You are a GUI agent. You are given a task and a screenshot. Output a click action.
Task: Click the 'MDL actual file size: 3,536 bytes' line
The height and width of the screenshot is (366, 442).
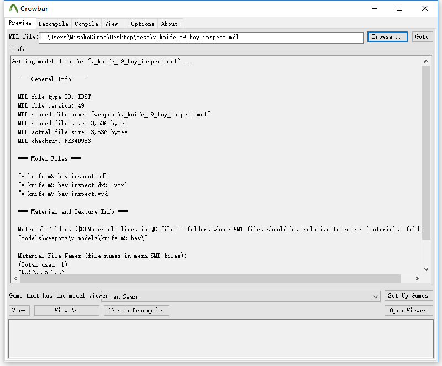pyautogui.click(x=72, y=132)
